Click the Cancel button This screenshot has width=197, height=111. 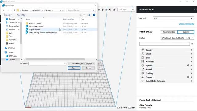click(x=88, y=68)
